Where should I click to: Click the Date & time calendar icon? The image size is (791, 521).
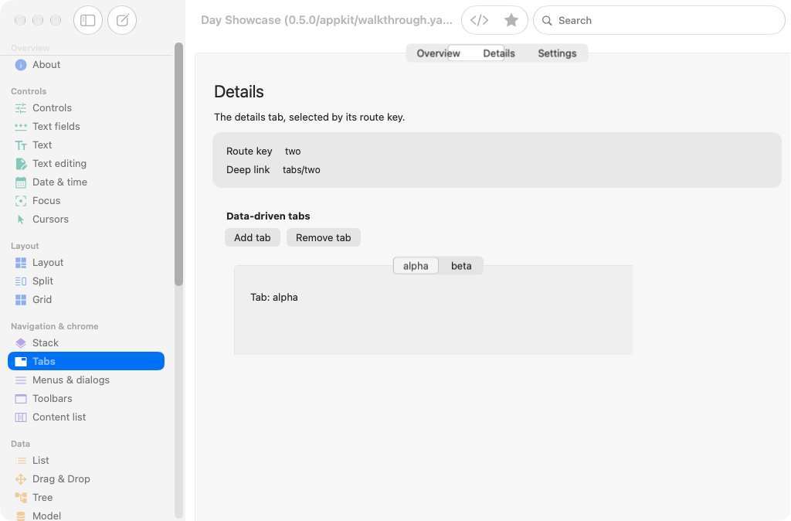pyautogui.click(x=21, y=182)
